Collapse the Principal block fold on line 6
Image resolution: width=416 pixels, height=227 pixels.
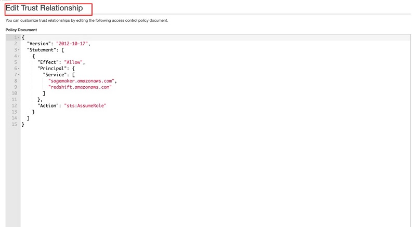[19, 69]
